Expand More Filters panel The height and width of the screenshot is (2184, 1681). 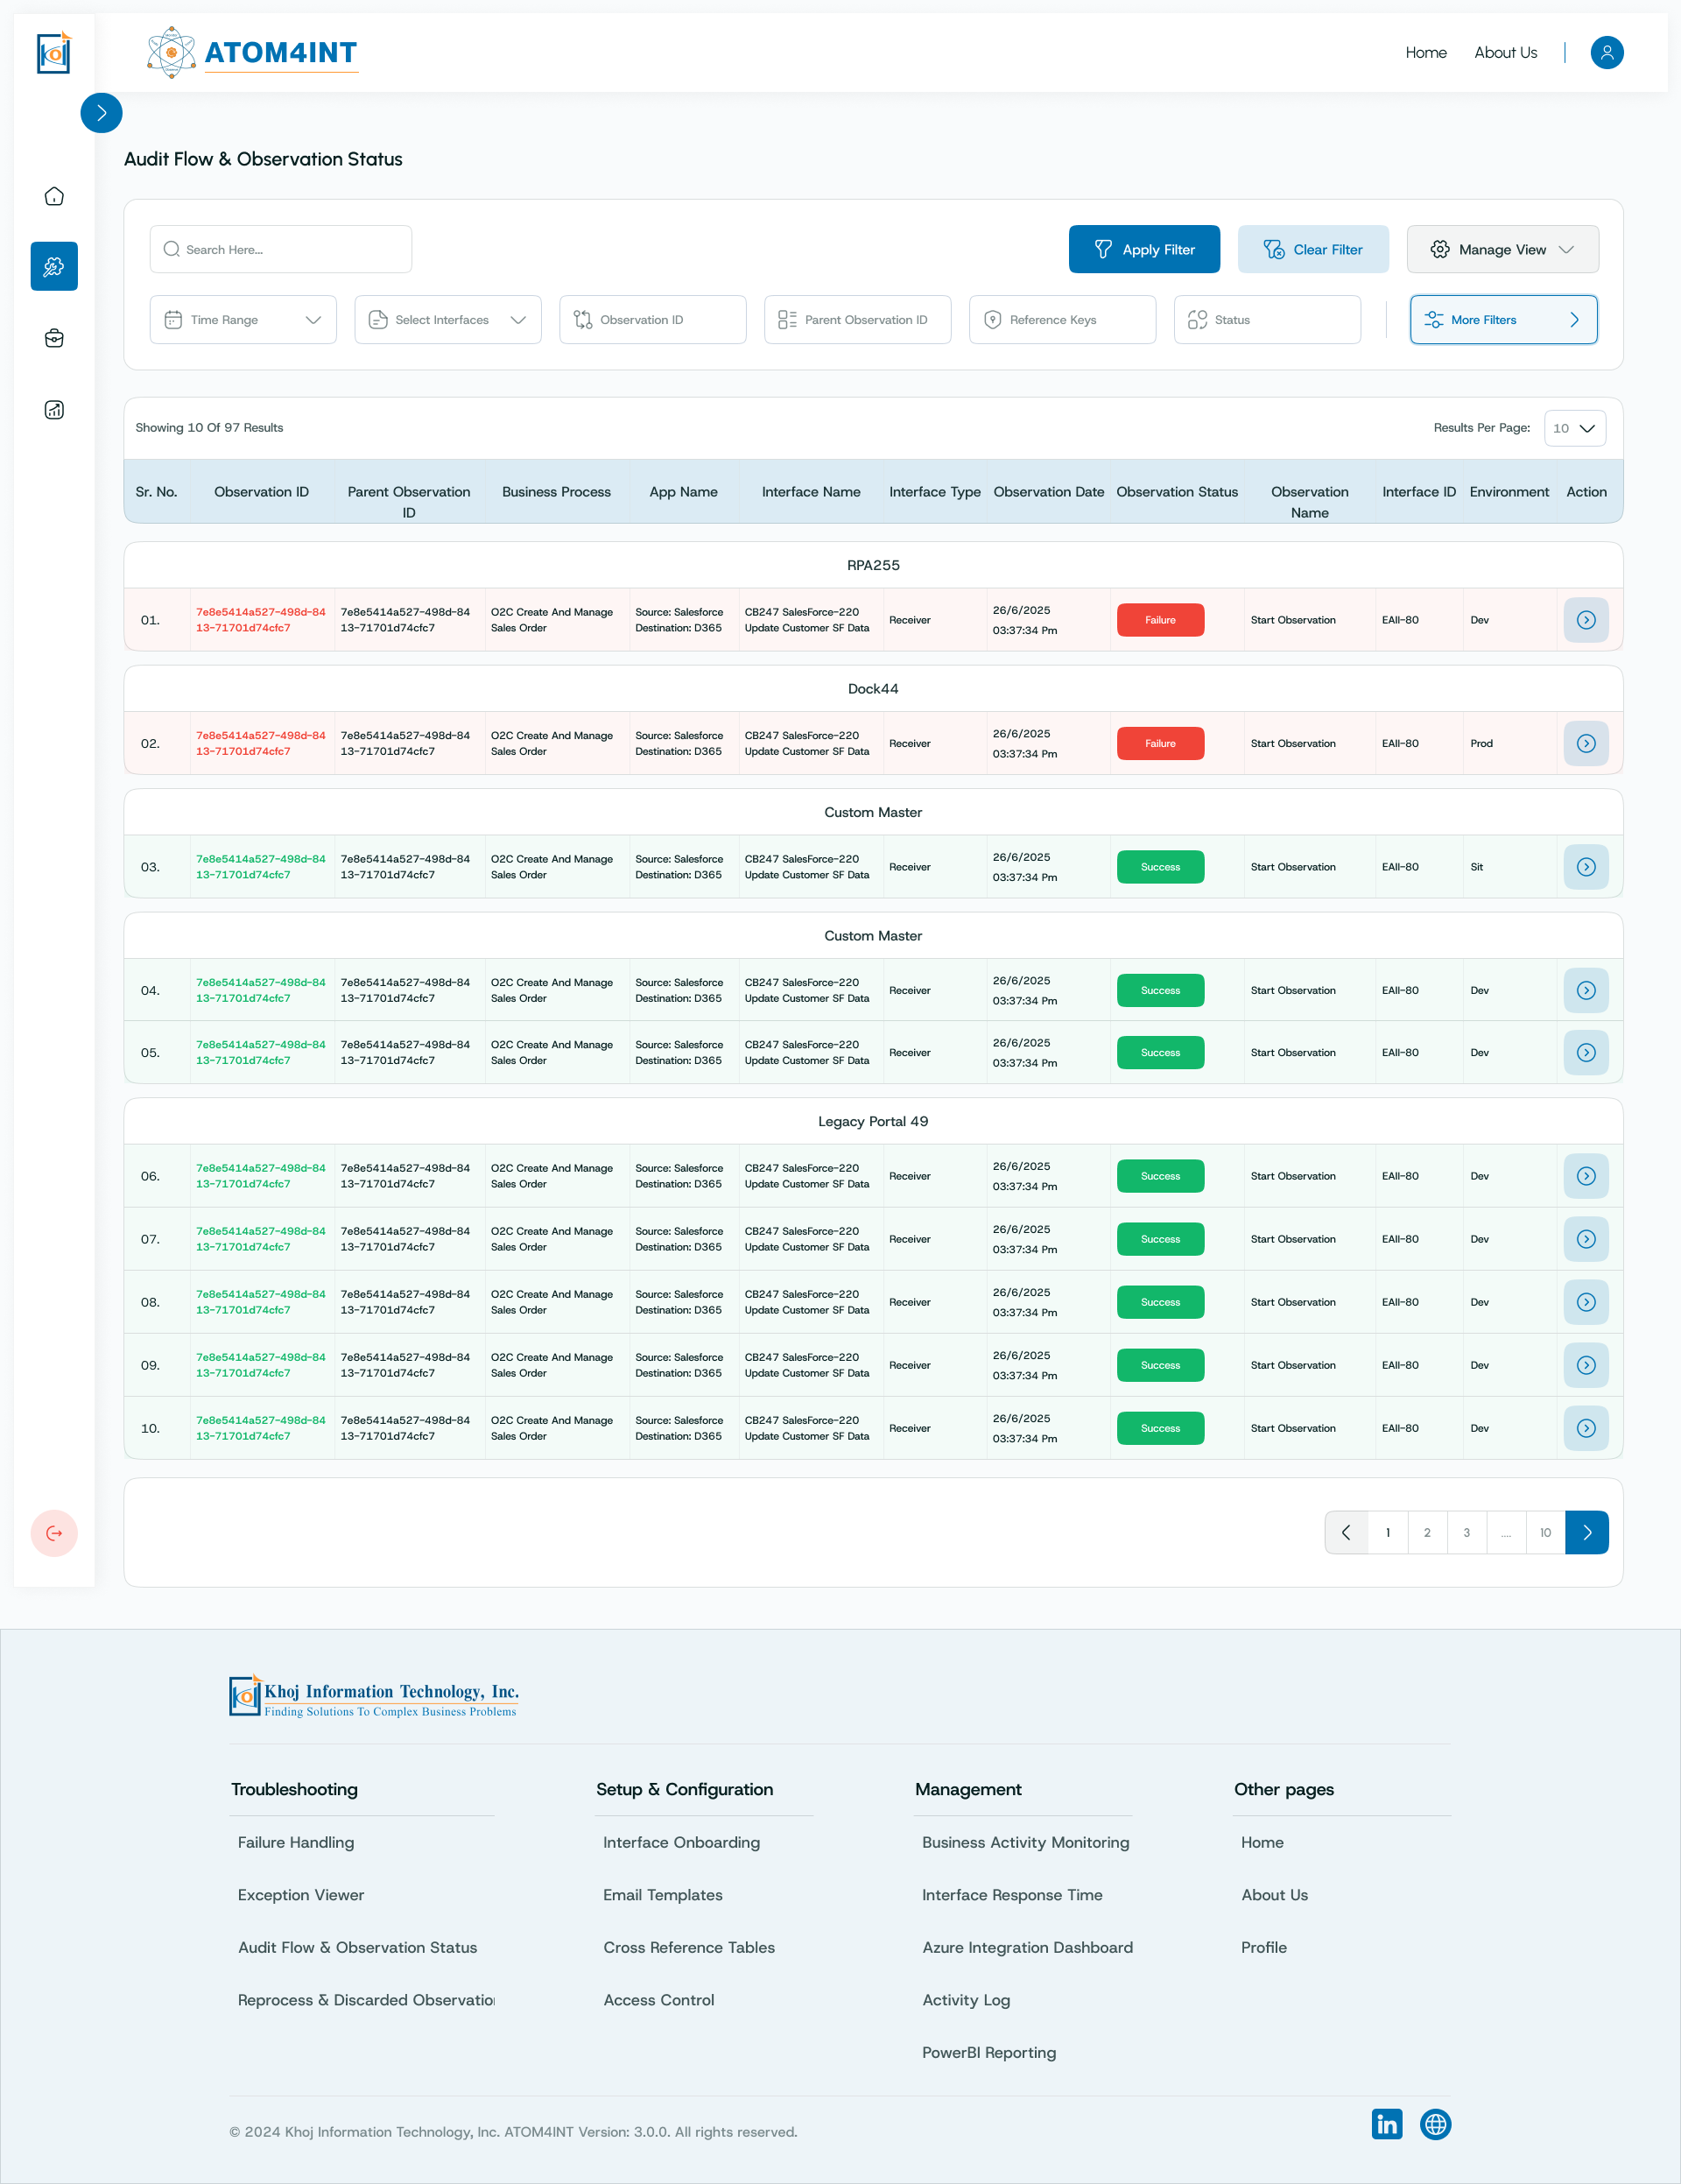pyautogui.click(x=1502, y=320)
